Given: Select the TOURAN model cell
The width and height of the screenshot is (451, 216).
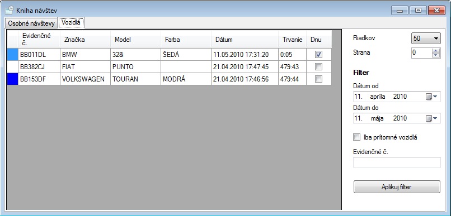Looking at the screenshot, I should click(135, 79).
